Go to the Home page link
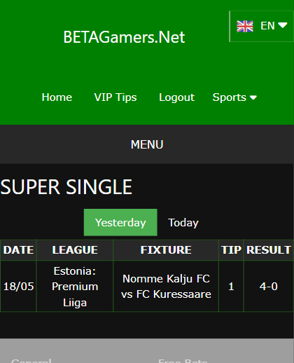Image resolution: width=294 pixels, height=363 pixels. (x=57, y=97)
